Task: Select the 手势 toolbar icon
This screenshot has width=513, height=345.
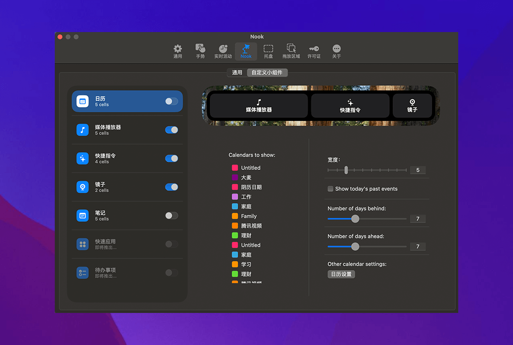Action: (200, 50)
